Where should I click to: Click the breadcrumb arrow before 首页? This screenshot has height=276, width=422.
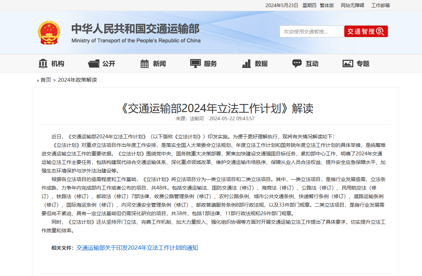tap(38, 80)
